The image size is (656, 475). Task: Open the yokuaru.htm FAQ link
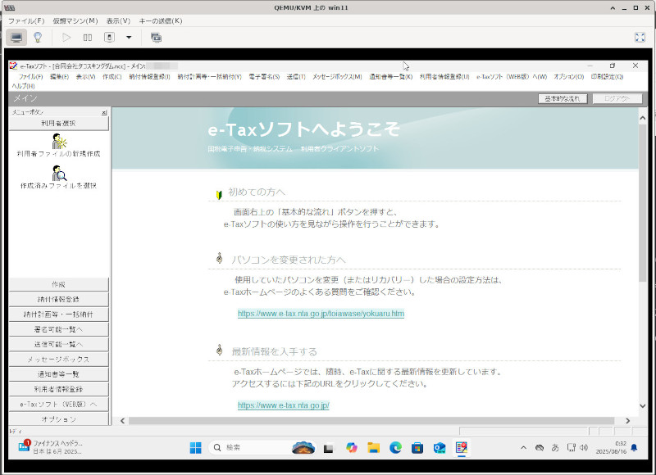click(321, 314)
